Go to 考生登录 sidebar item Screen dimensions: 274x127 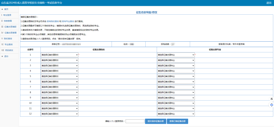coord(7,15)
